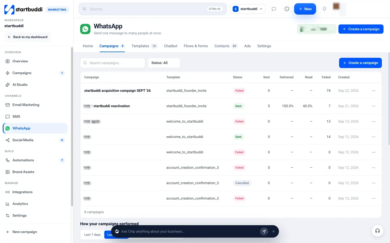The image size is (390, 243).
Task: Send the message to Chip
Action: pos(264,231)
